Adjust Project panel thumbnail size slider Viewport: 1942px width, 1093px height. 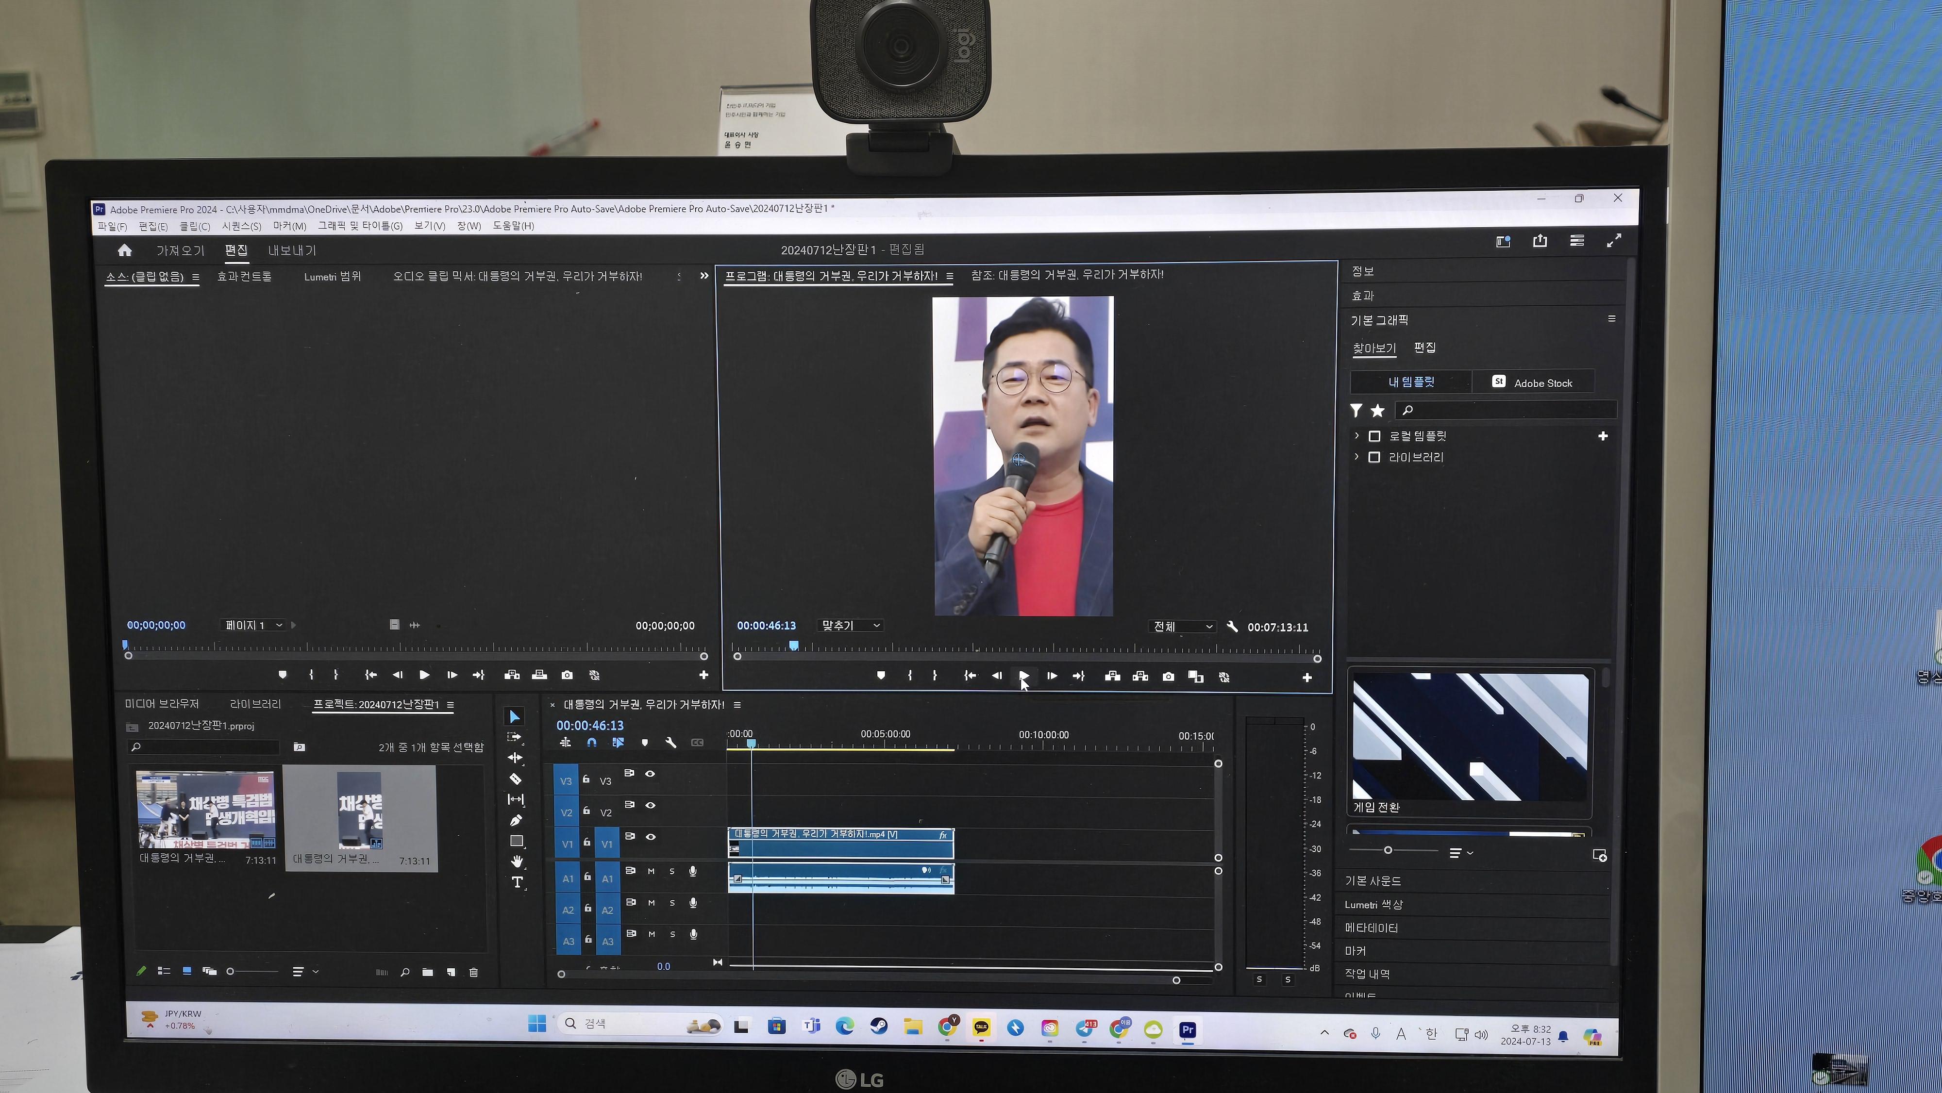(x=231, y=972)
